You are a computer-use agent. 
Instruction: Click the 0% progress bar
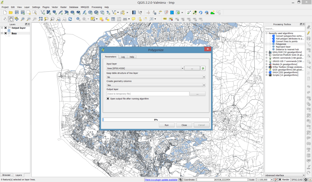pos(156,119)
